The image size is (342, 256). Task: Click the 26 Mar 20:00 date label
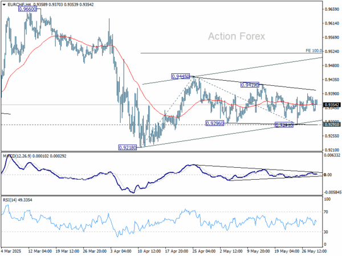click(x=95, y=251)
